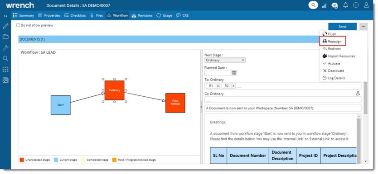Select the wrench tool sidebar icon
Viewport: 378px width, 174px height.
tap(5, 47)
